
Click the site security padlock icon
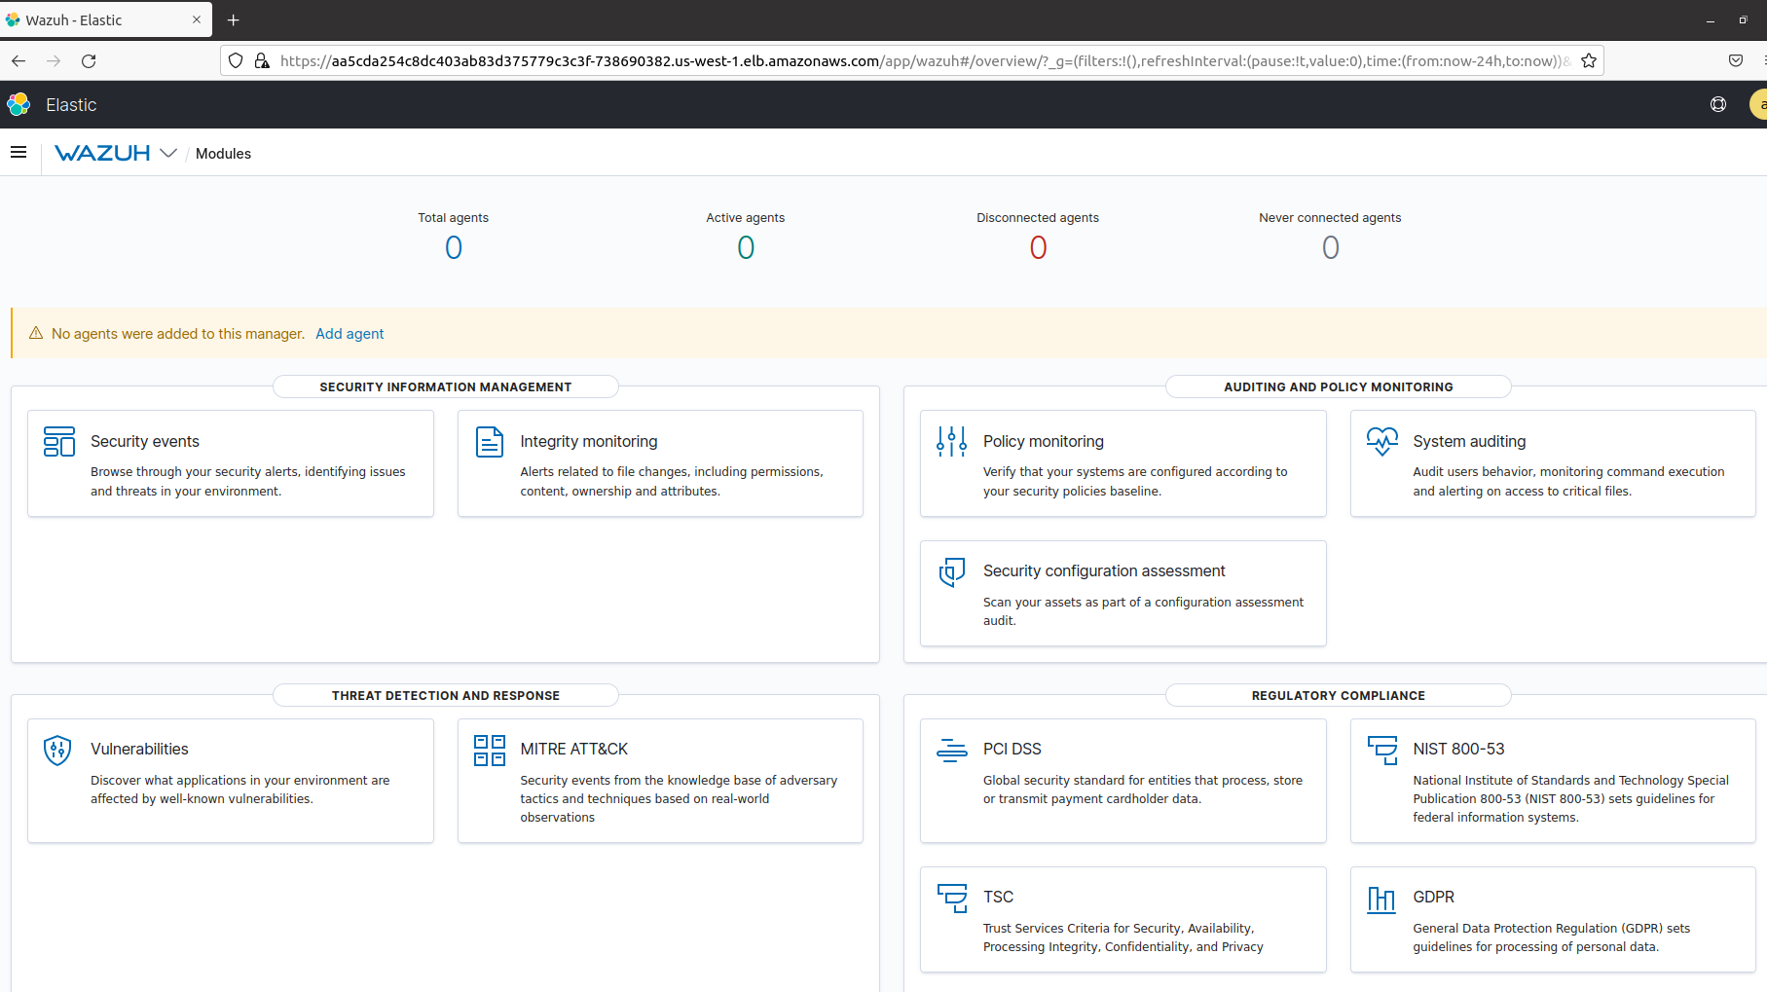tap(262, 60)
